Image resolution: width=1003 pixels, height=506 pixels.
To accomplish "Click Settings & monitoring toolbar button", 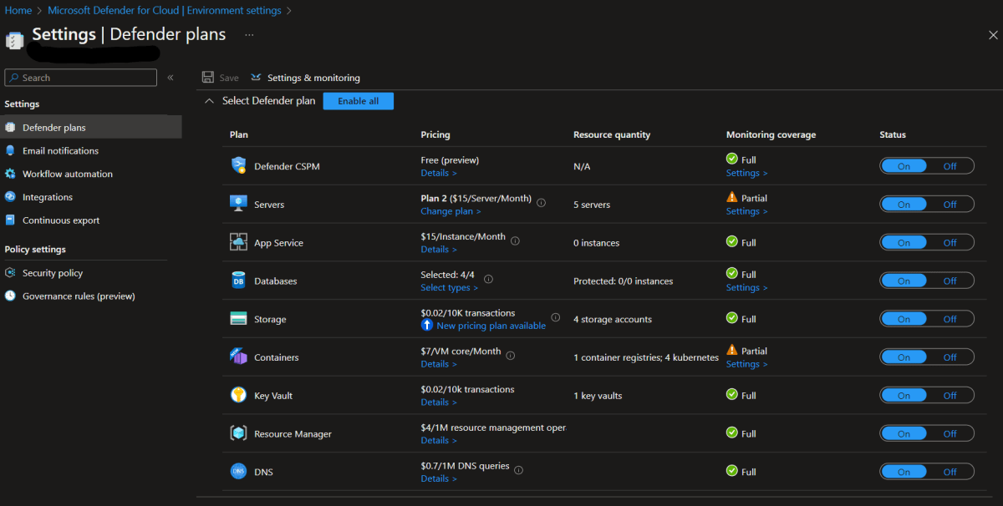I will click(305, 78).
